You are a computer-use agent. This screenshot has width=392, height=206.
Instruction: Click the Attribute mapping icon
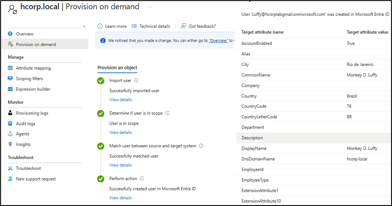tap(10, 68)
